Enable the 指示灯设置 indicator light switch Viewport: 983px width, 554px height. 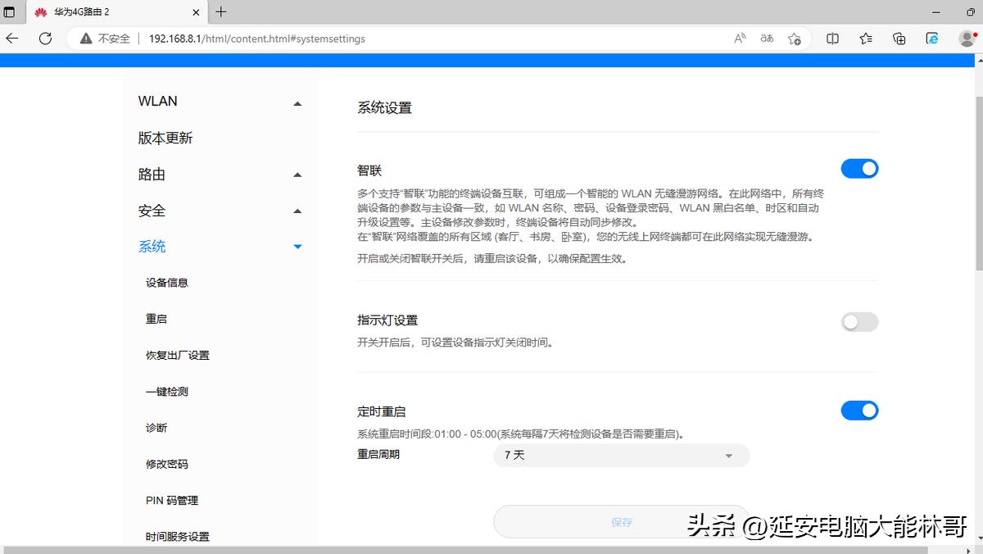click(858, 321)
